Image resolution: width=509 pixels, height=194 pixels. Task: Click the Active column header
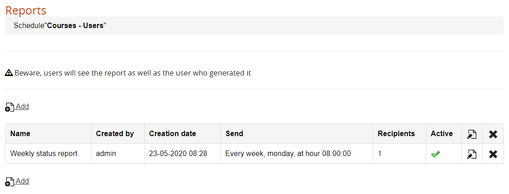(x=442, y=133)
